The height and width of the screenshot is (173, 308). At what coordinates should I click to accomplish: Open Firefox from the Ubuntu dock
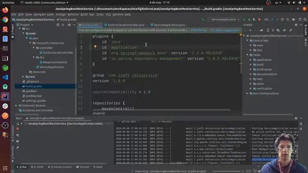tap(5, 10)
